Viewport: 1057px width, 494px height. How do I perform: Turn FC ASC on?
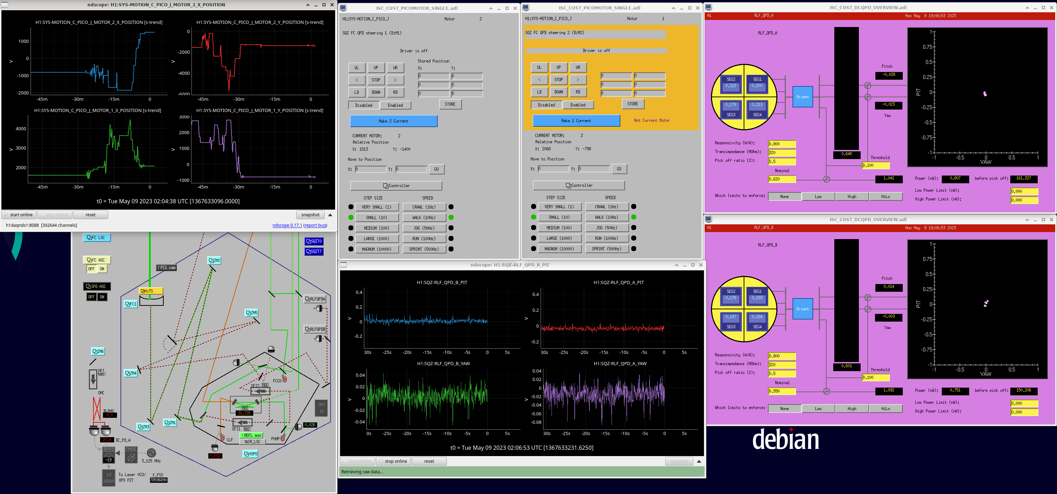tap(102, 269)
